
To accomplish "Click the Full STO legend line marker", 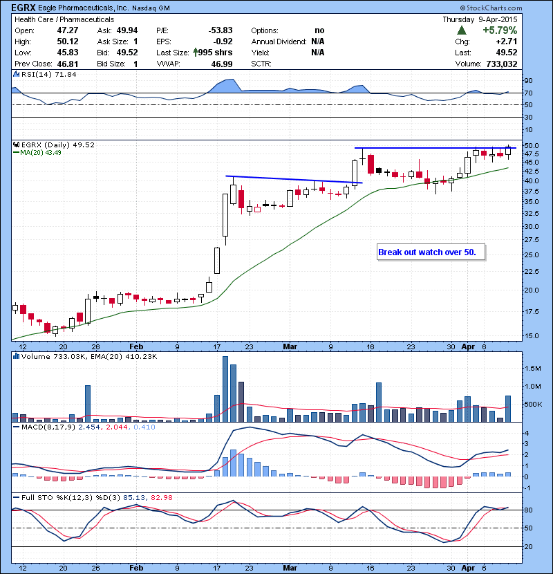I will pos(16,497).
